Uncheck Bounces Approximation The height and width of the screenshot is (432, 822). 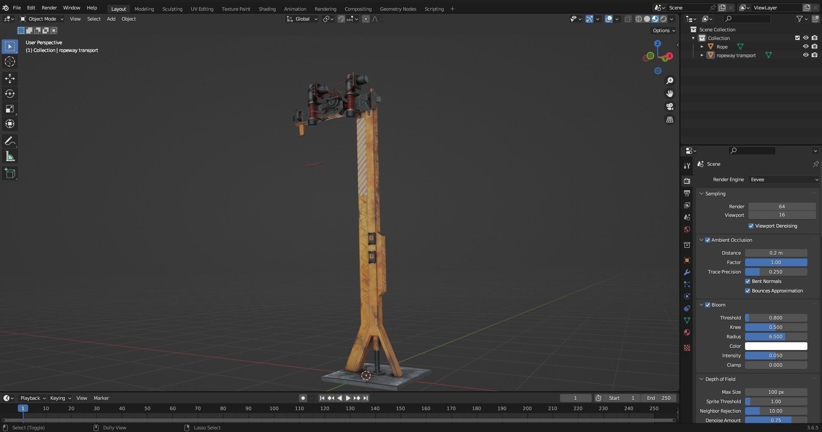pos(748,291)
